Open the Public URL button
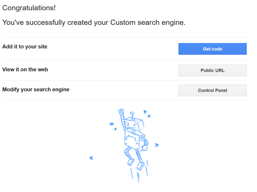The height and width of the screenshot is (192, 257). point(212,71)
